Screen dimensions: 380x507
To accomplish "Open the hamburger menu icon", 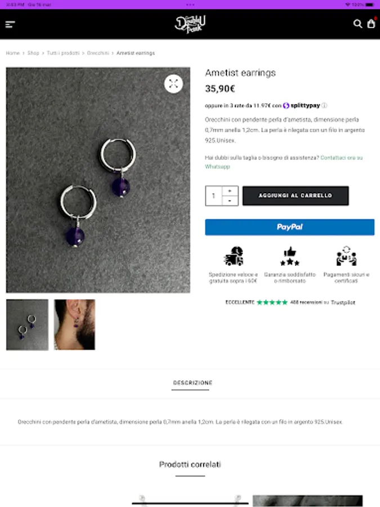I will [x=10, y=24].
